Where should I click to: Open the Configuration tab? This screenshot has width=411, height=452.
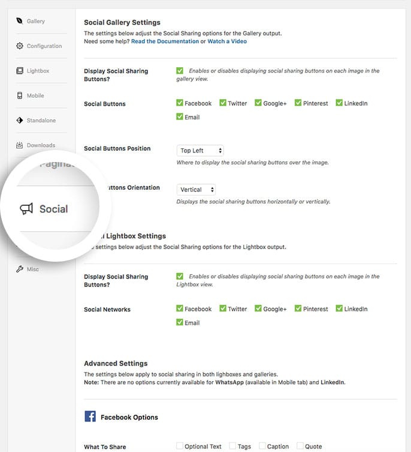[x=44, y=46]
